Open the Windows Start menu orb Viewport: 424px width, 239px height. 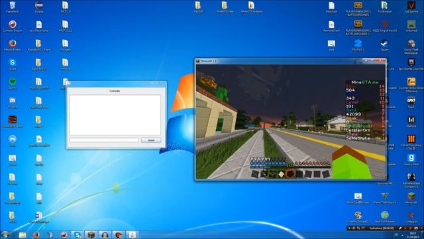(5, 234)
